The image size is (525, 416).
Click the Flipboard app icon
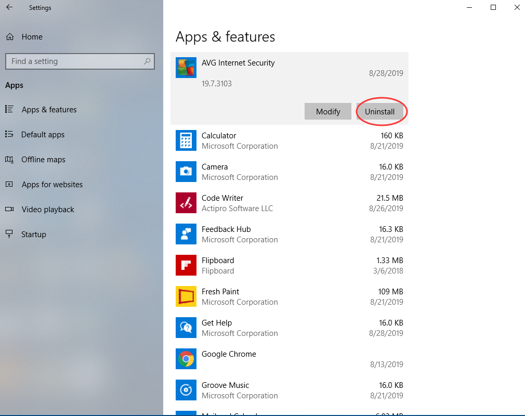(186, 265)
